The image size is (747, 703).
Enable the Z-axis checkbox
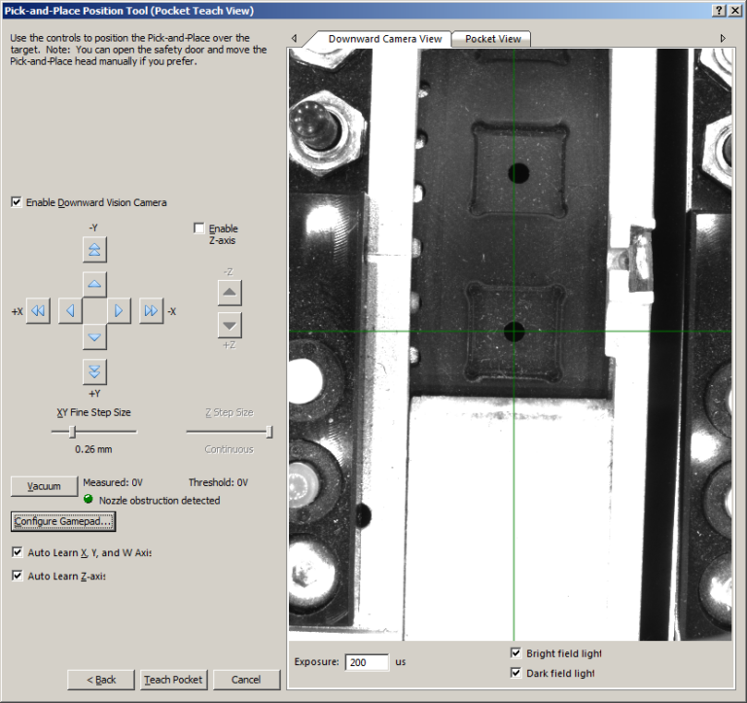(199, 228)
